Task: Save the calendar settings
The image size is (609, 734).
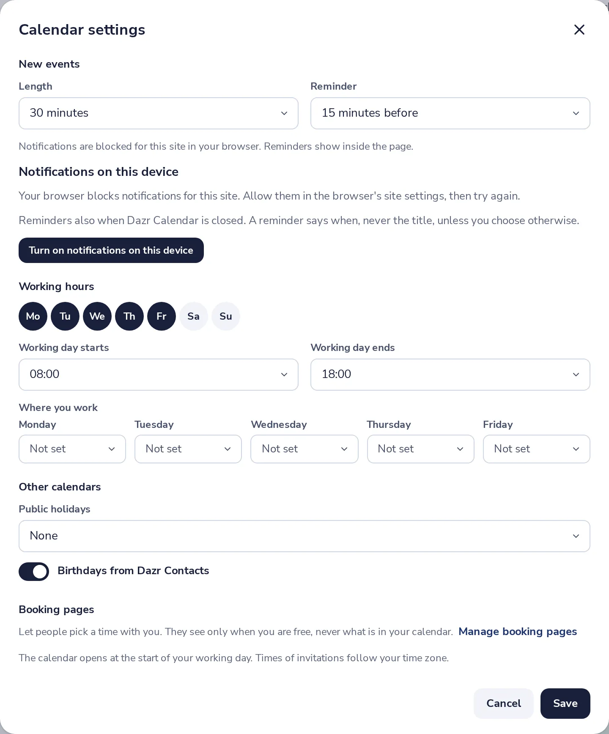Action: coord(565,704)
